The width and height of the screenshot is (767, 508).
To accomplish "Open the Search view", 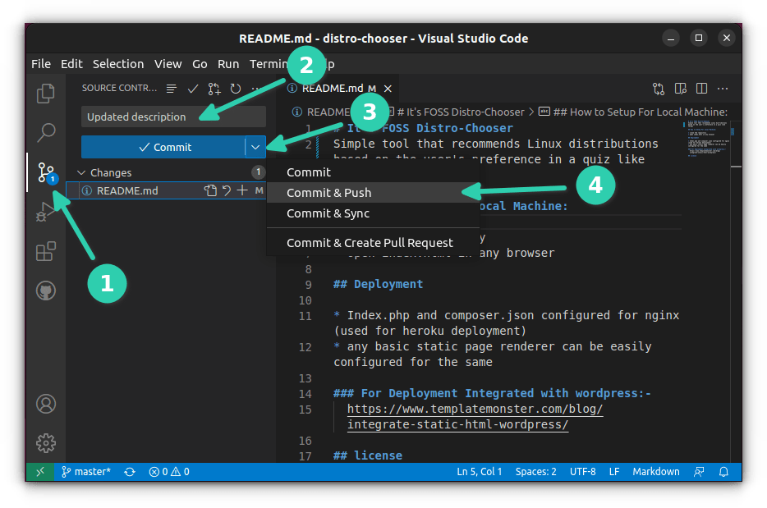I will tap(46, 131).
